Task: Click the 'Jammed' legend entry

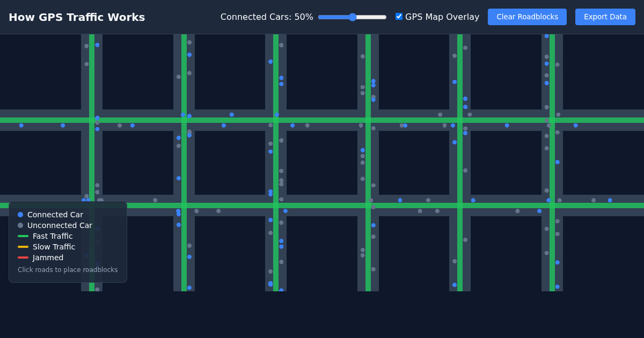Action: click(x=40, y=258)
